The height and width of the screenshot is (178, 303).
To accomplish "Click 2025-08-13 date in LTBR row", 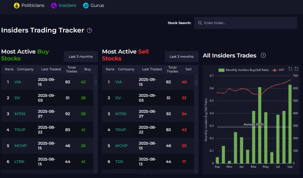I will tap(47, 161).
